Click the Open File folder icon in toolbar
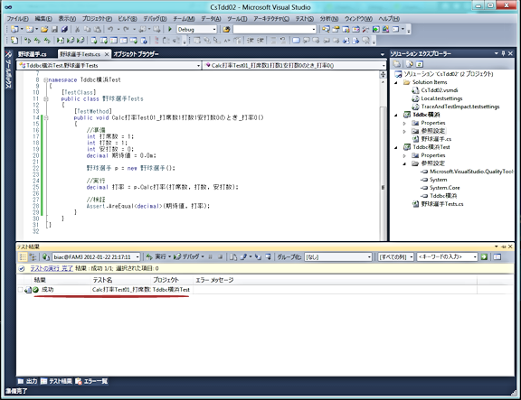 (x=44, y=29)
